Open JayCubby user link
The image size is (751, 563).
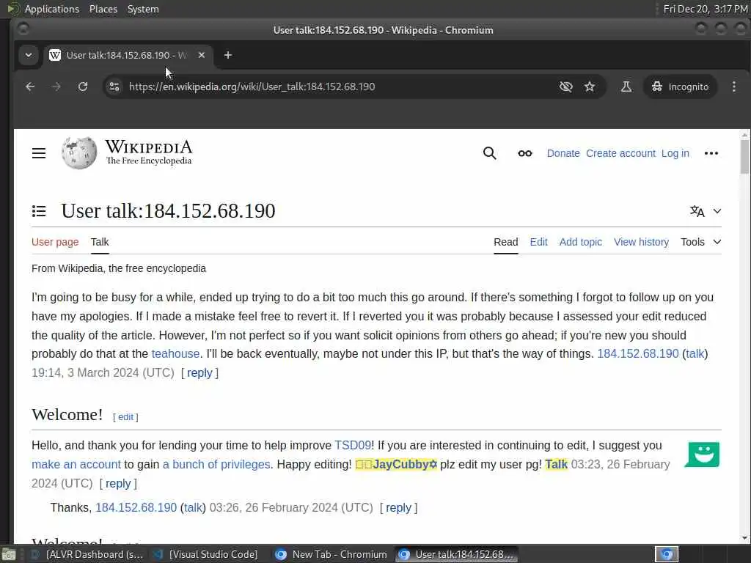coord(396,464)
